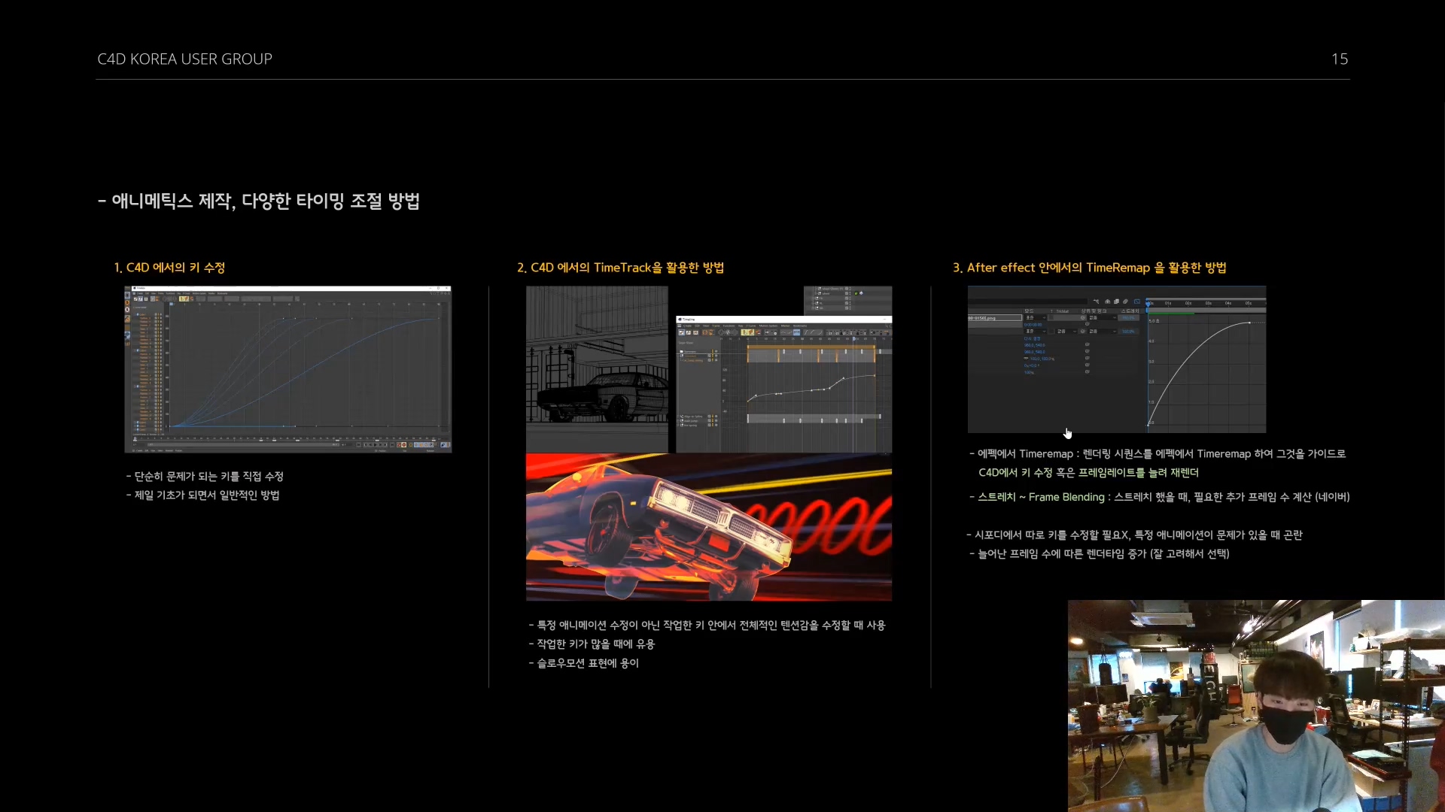The image size is (1445, 812).
Task: Click the Summary folder icon in the Timeline track list
Action: pos(681,351)
